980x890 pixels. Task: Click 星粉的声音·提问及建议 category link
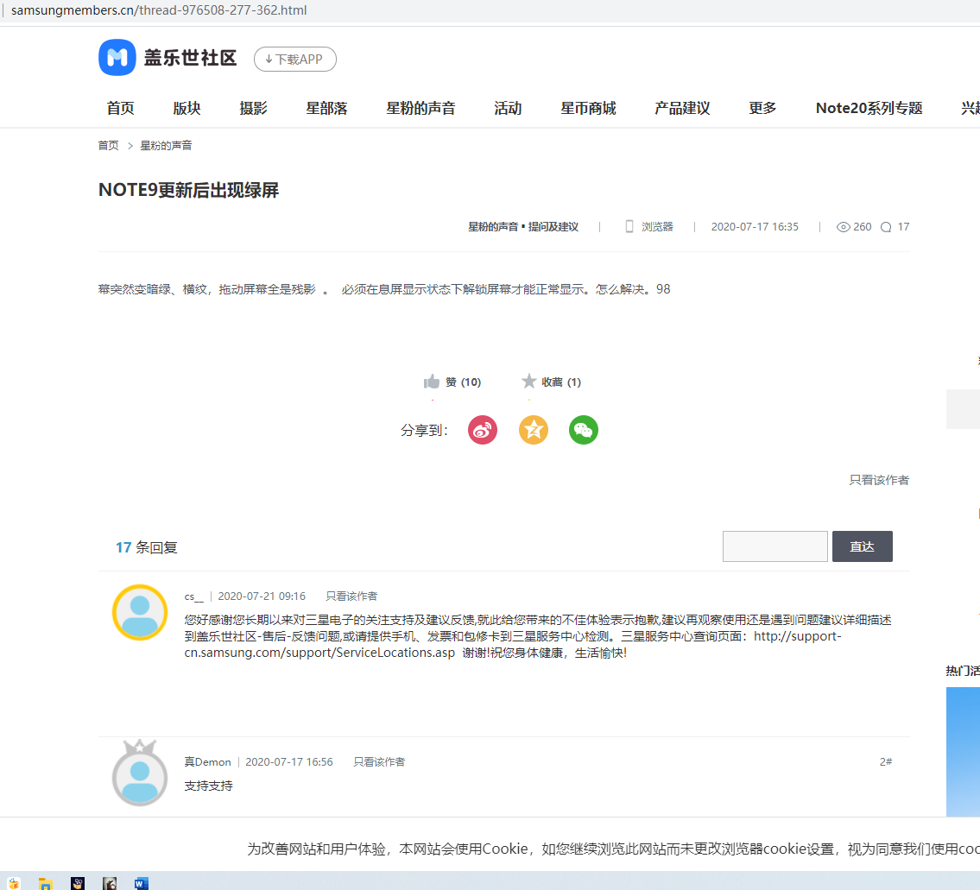pos(523,227)
